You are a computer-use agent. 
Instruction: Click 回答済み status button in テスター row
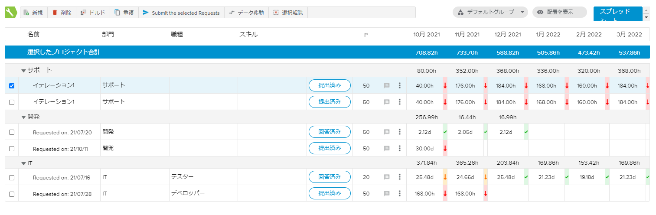tap(330, 177)
